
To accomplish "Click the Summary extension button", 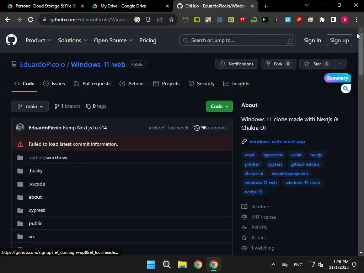I will click(x=337, y=78).
